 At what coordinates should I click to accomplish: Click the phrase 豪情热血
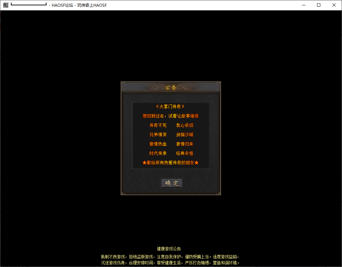(158, 144)
